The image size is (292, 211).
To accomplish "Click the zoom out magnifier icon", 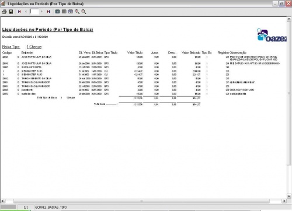I will (84, 12).
